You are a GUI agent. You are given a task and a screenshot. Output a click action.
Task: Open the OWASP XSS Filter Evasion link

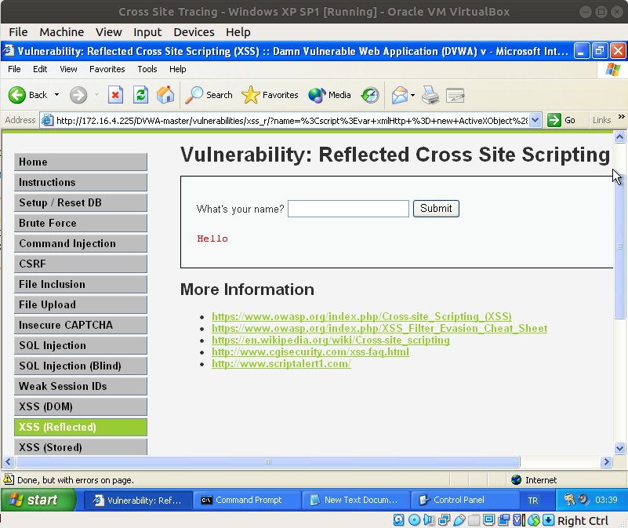379,329
